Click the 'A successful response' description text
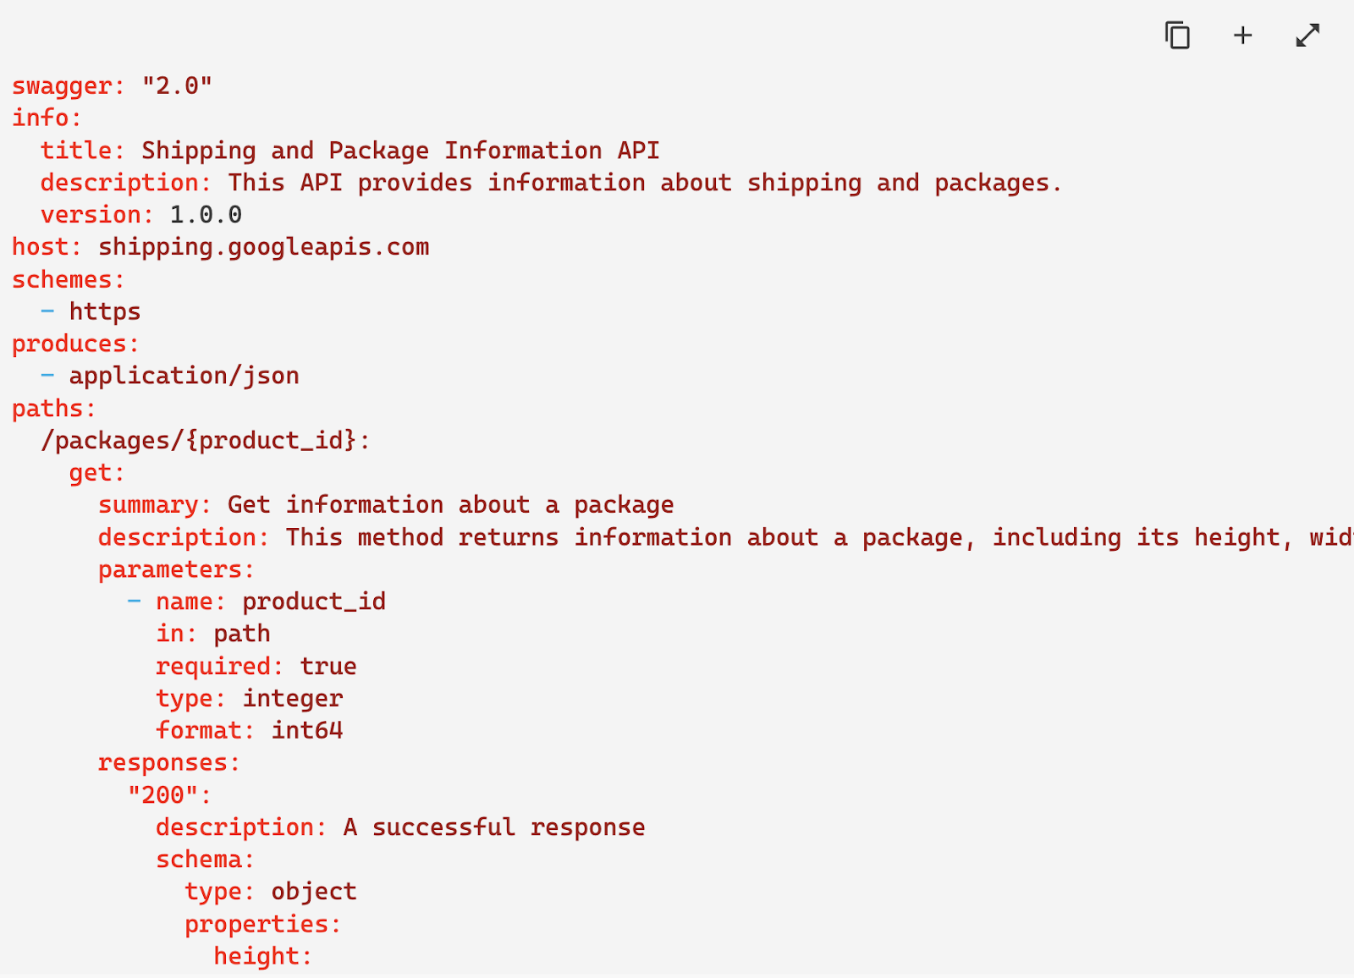This screenshot has width=1354, height=978. [493, 827]
